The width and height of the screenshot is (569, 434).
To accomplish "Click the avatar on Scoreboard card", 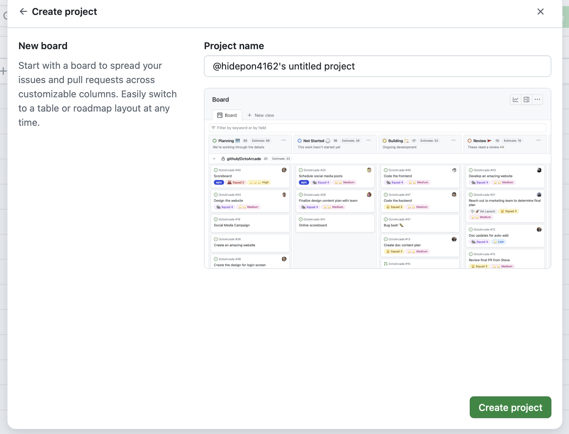I will click(x=284, y=170).
